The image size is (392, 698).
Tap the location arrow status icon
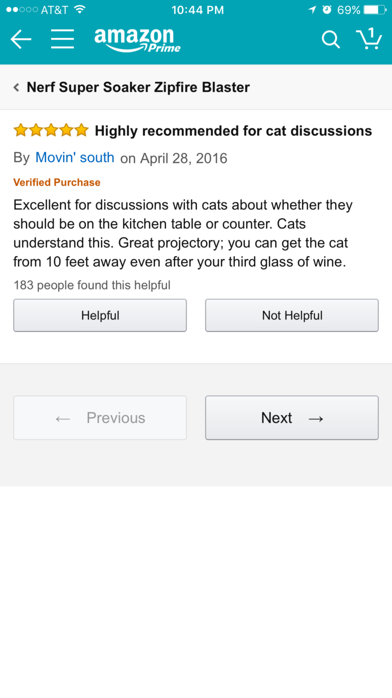(312, 10)
